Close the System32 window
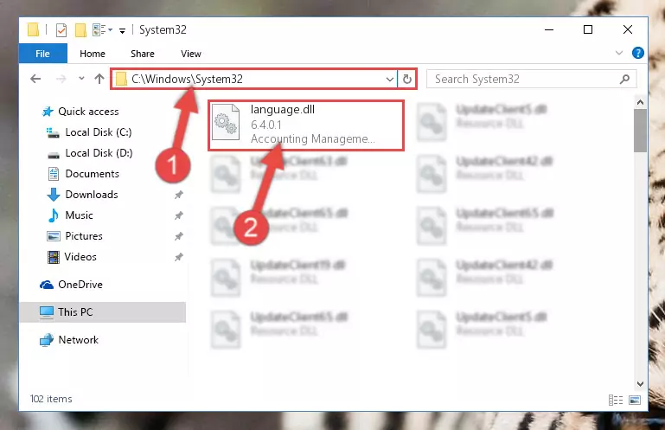 628,29
